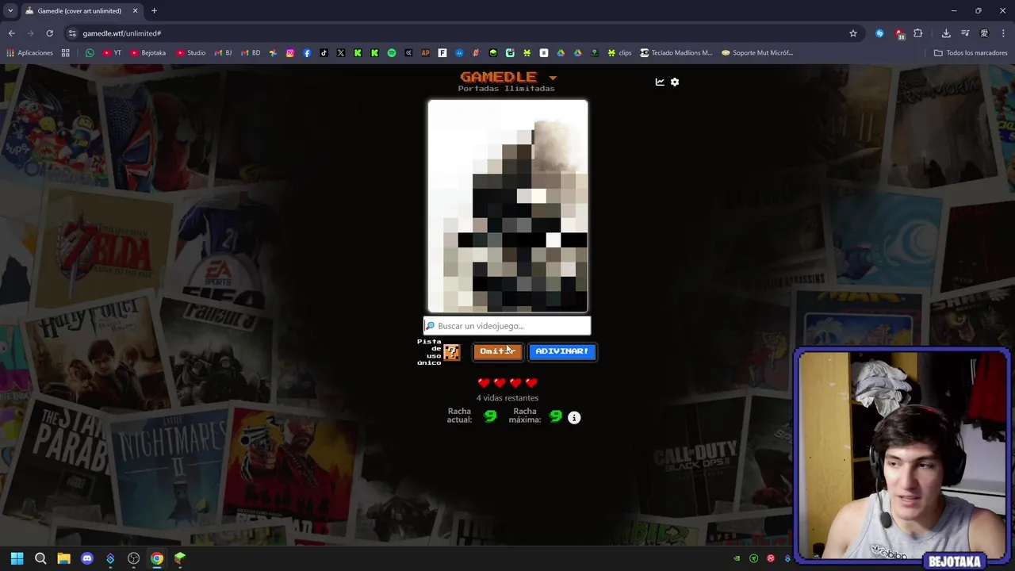
Task: Click the "4 vidas restantes" text
Action: 507,398
